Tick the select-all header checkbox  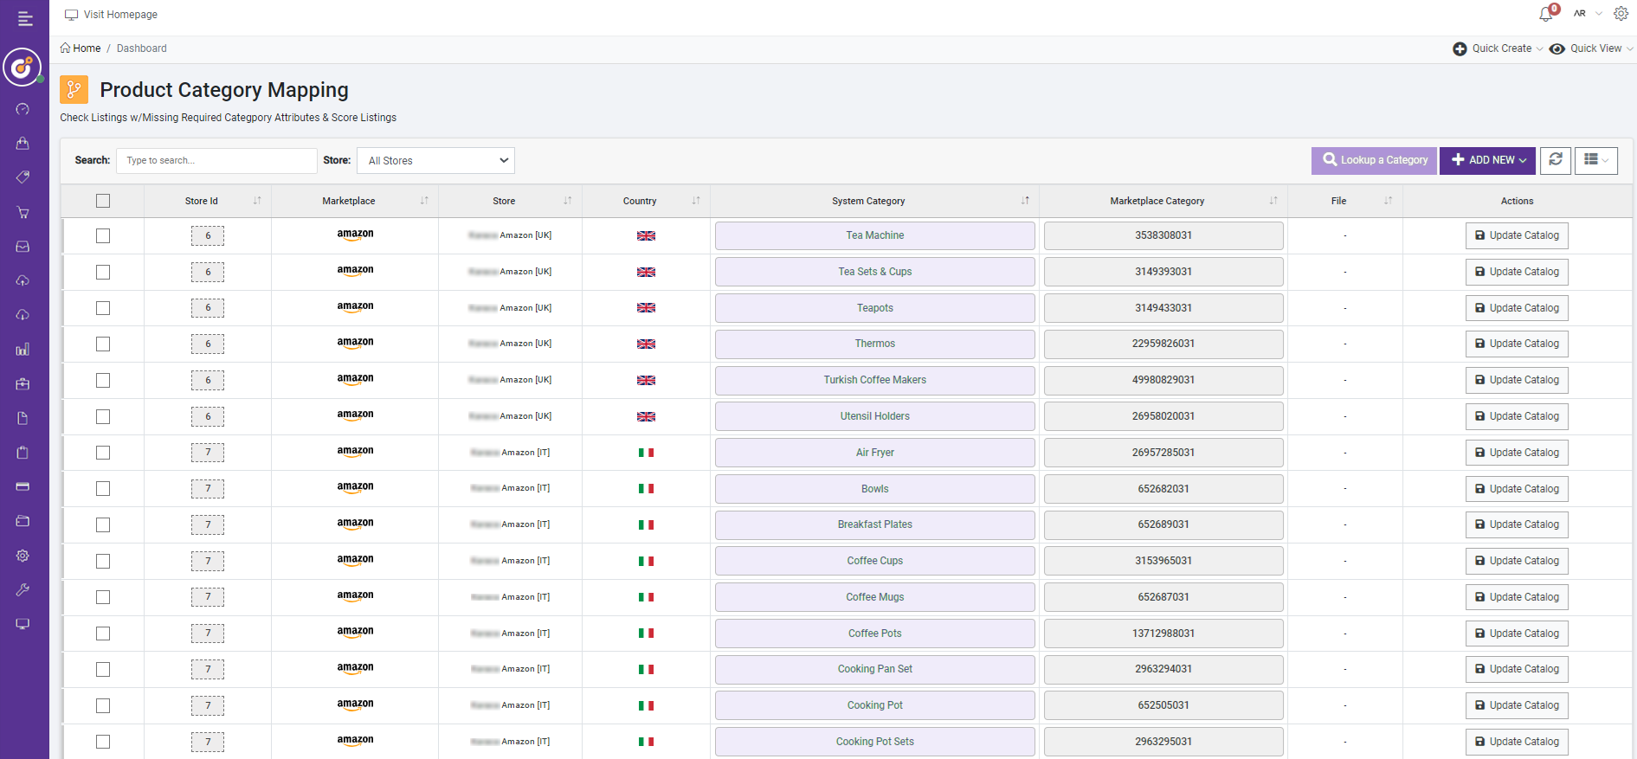(103, 201)
